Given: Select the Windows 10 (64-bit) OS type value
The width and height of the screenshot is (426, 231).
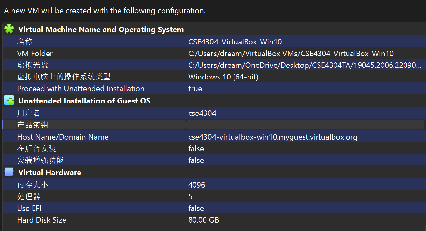Looking at the screenshot, I should tap(223, 77).
